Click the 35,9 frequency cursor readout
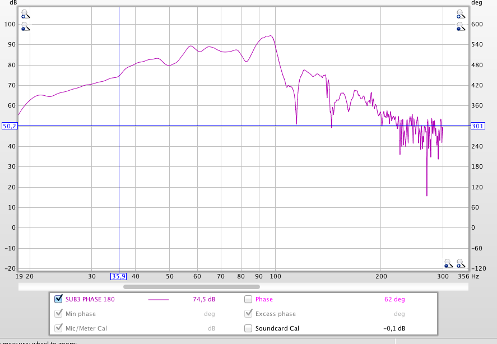This screenshot has height=344, width=497. [119, 276]
